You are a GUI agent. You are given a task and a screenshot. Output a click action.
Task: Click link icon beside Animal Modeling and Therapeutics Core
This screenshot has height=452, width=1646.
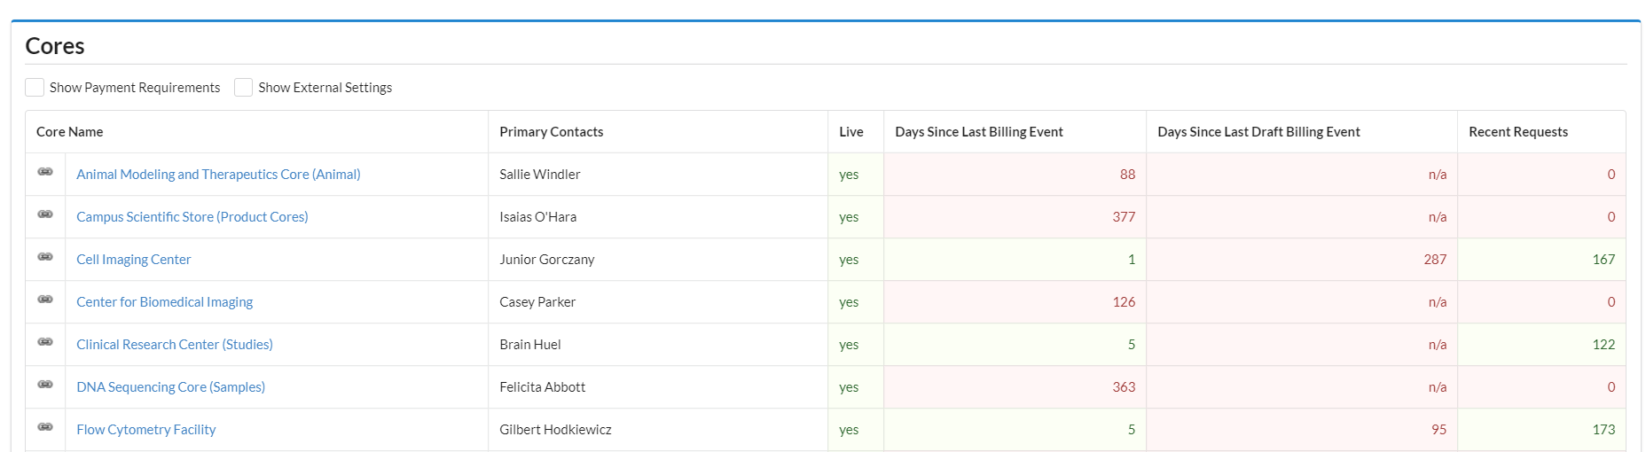[45, 172]
